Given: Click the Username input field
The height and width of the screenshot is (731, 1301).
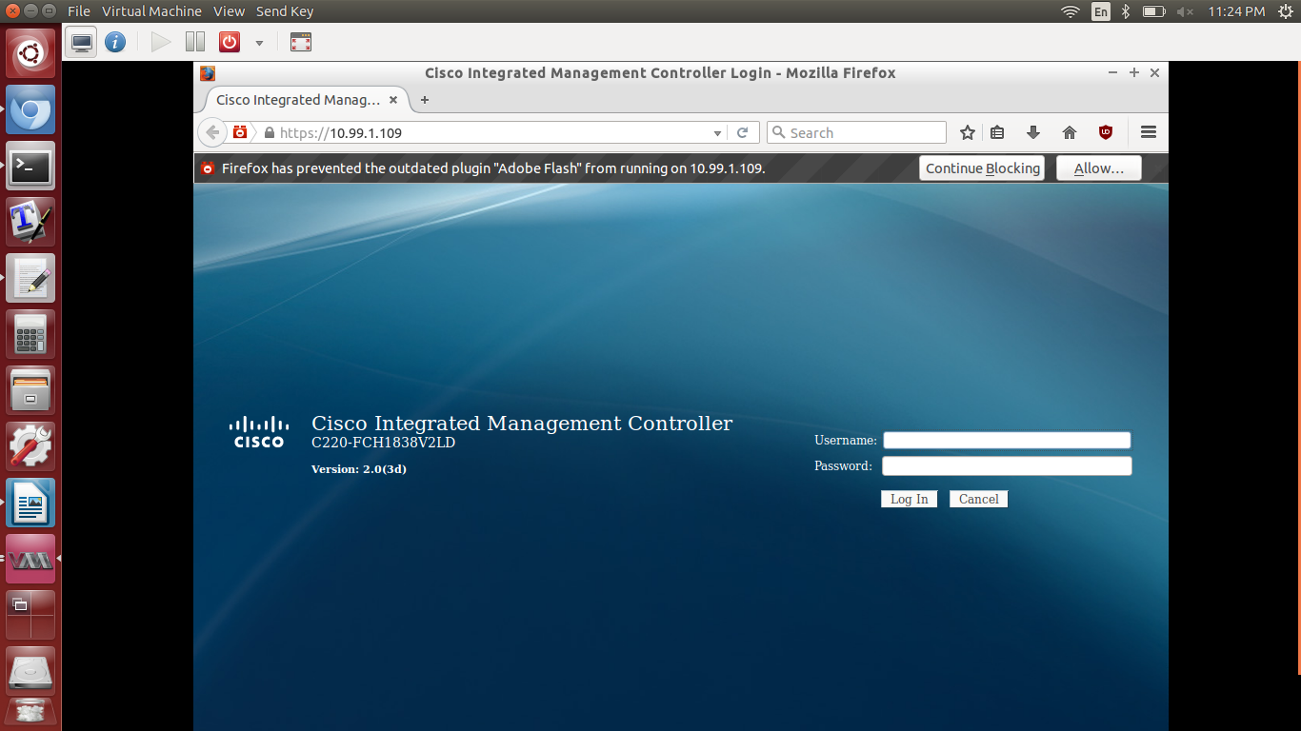Looking at the screenshot, I should click(1007, 440).
